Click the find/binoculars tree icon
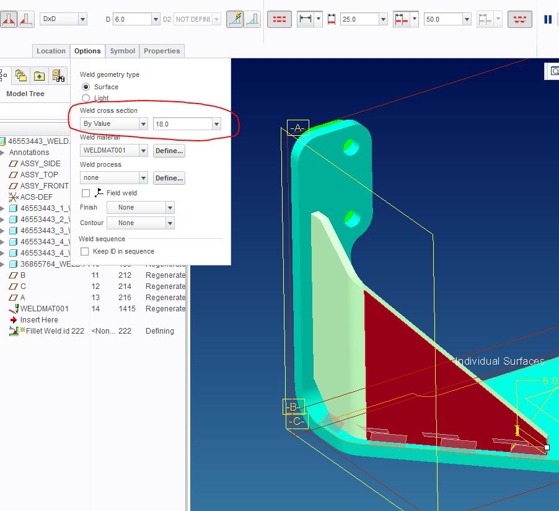Viewport: 559px width, 511px height. click(58, 76)
